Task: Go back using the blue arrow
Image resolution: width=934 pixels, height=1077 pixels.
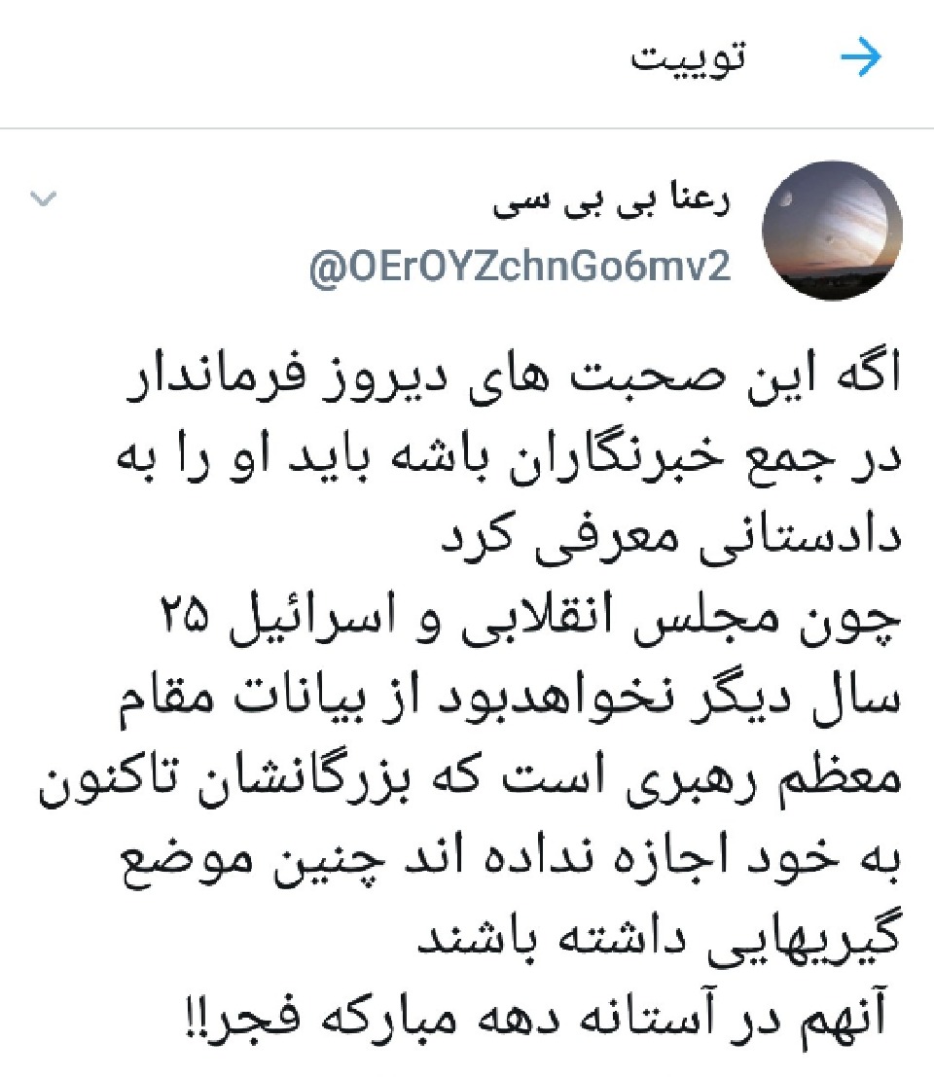Action: (861, 57)
